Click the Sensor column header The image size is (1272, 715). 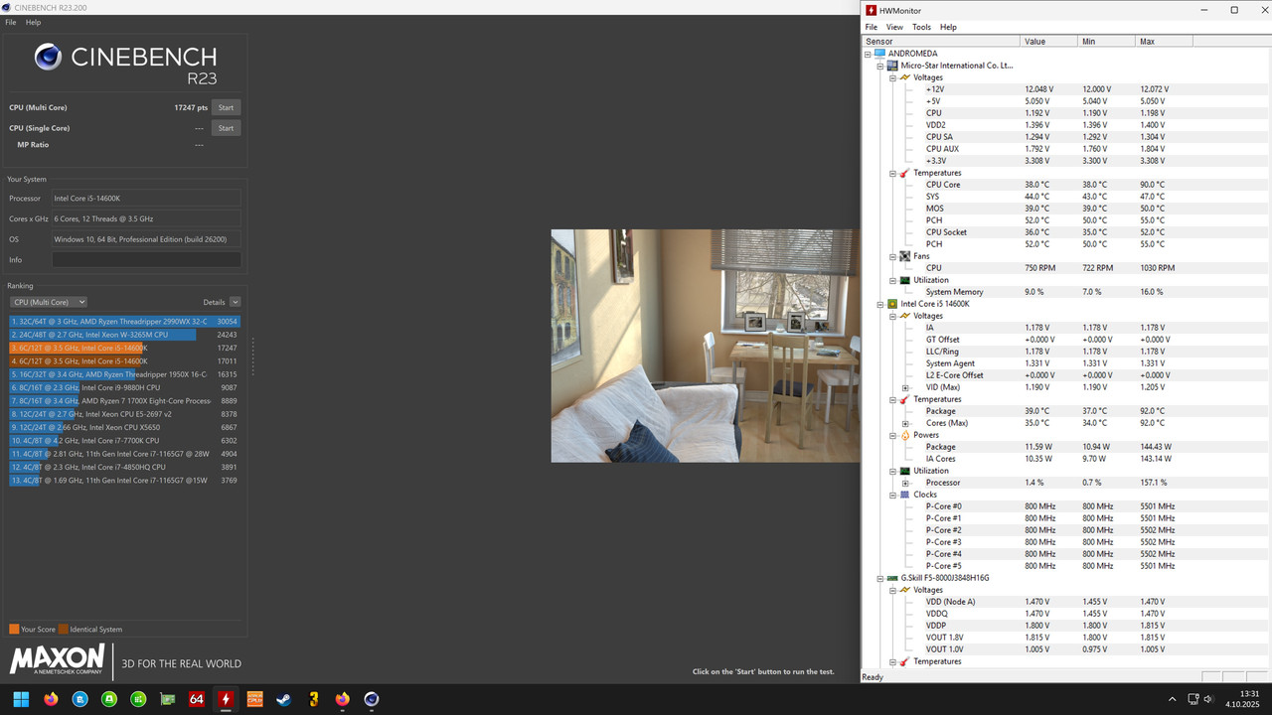pyautogui.click(x=941, y=42)
